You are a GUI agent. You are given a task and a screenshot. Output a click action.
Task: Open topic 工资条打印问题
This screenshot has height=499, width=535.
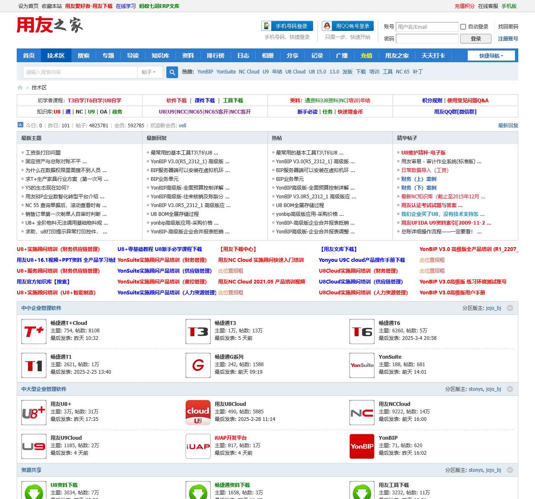click(43, 153)
